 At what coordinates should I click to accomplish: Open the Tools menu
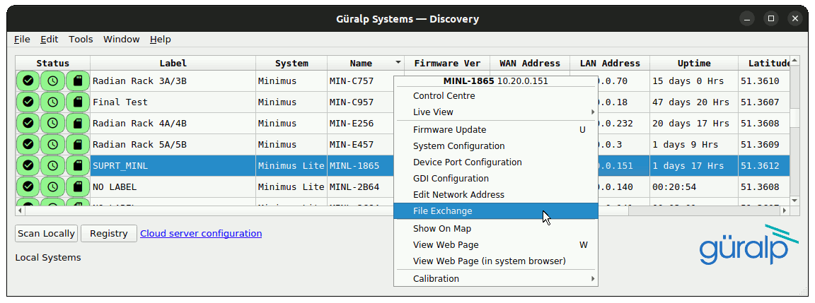(81, 40)
